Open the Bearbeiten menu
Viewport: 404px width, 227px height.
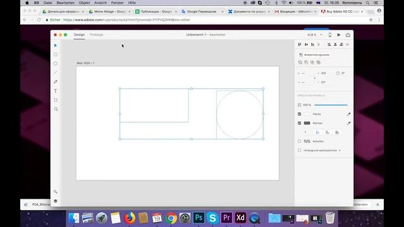(x=66, y=3)
